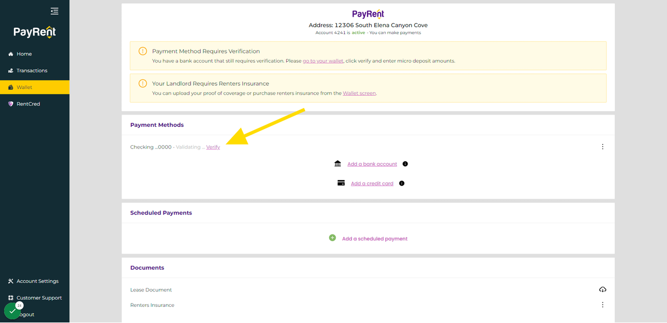Image resolution: width=667 pixels, height=323 pixels.
Task: Click the Account Settings tools icon
Action: (11, 281)
